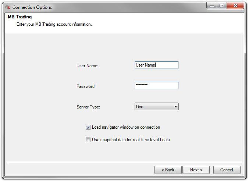
Task: Proceed with the Next button
Action: tap(196, 170)
